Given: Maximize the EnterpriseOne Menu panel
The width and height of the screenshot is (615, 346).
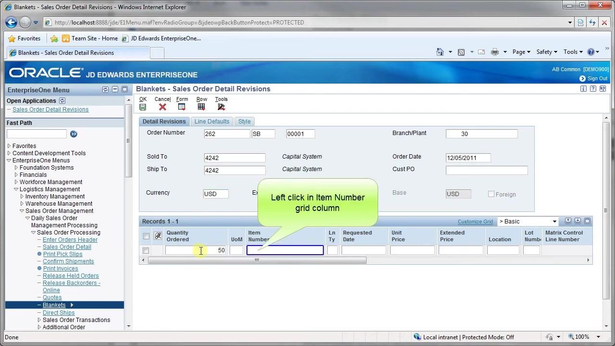Looking at the screenshot, I should 124,90.
